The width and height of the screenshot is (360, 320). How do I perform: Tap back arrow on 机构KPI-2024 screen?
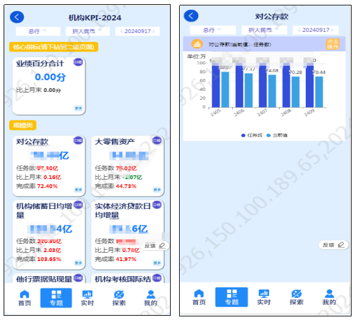17,17
